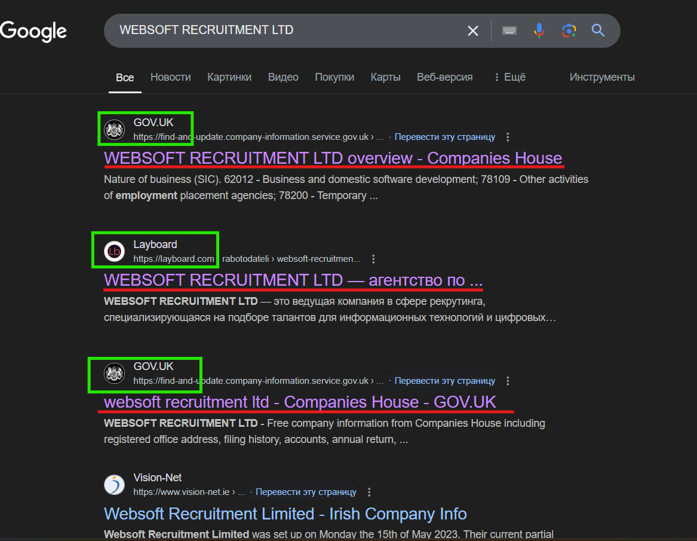Translate the first GOV.UK result page
This screenshot has height=541, width=697.
(x=444, y=137)
